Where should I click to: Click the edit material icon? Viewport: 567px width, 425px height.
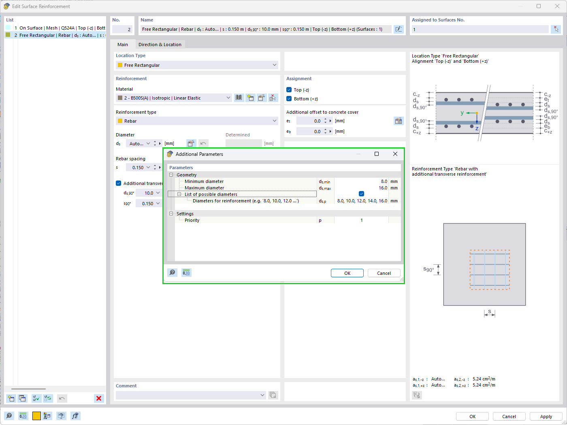(262, 98)
